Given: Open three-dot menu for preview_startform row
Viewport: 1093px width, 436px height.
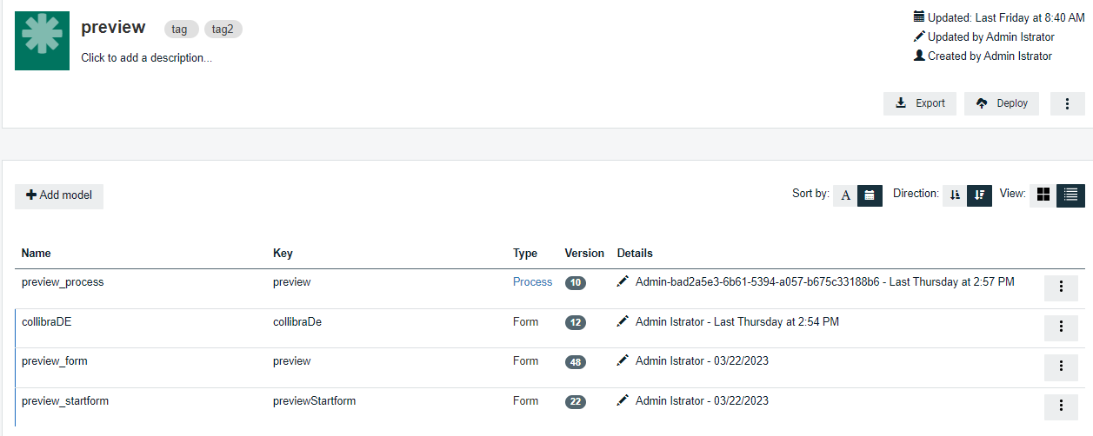Looking at the screenshot, I should click(x=1061, y=406).
